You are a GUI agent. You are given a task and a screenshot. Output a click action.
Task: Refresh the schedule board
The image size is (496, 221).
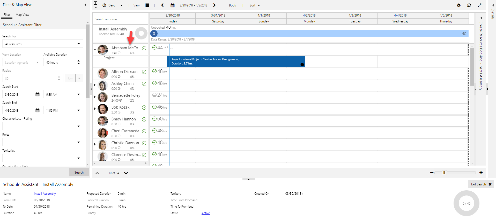coord(469,5)
